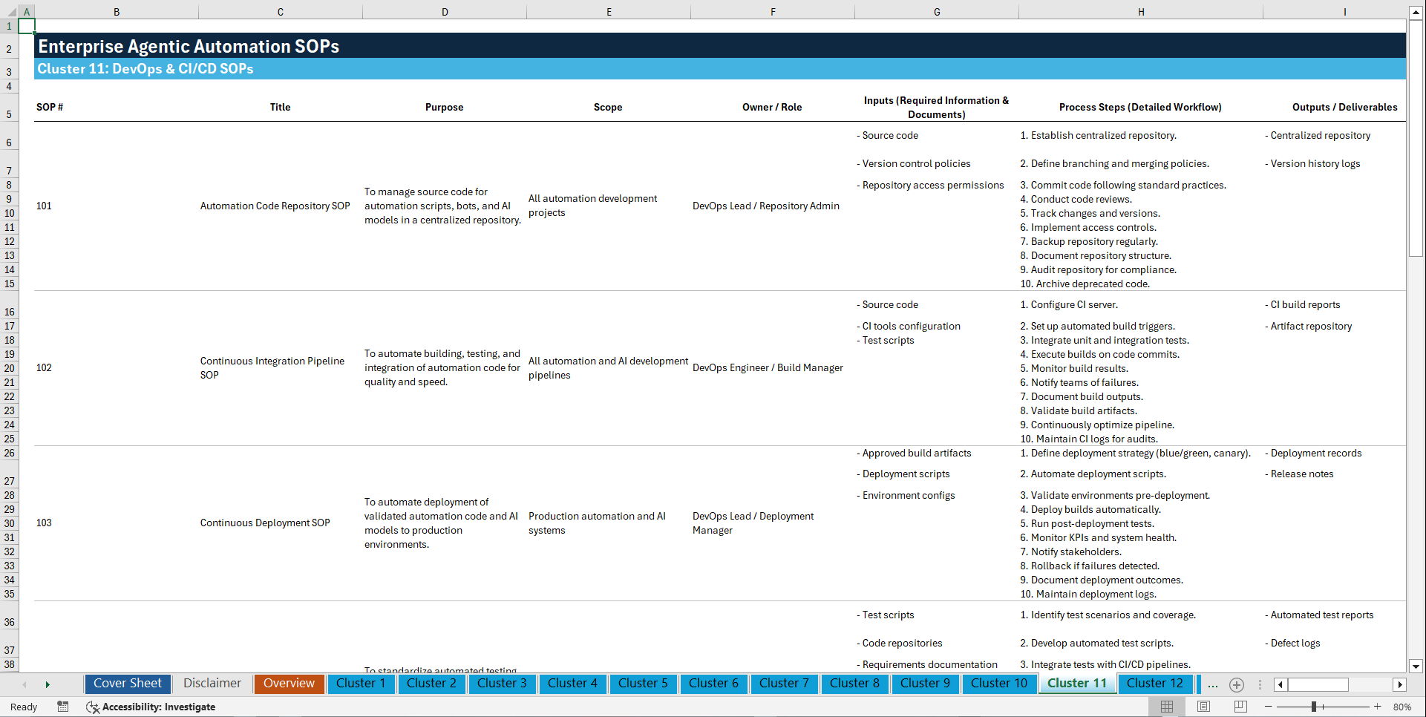Expand hidden sheets with previous-sheet arrow
This screenshot has width=1426, height=717.
[x=24, y=684]
